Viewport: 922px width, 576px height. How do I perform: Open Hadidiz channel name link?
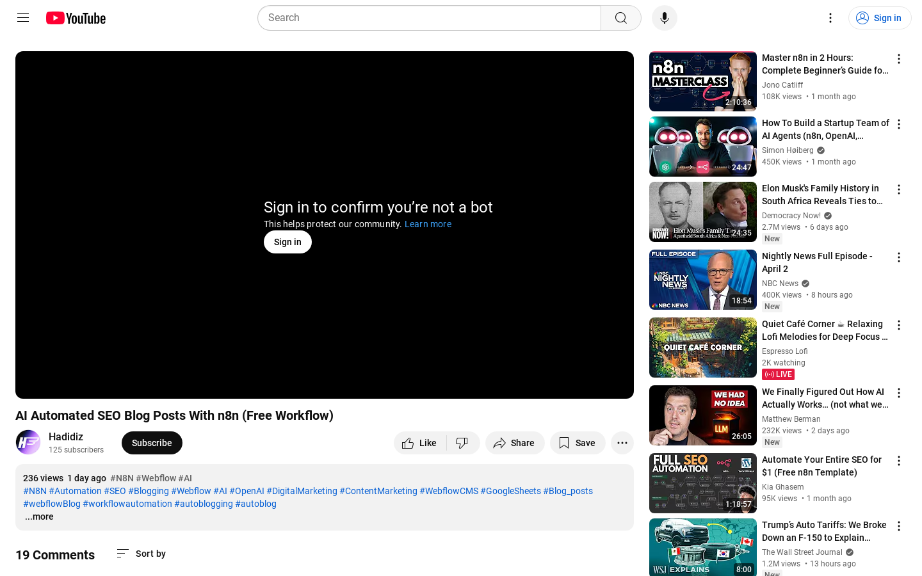66,436
